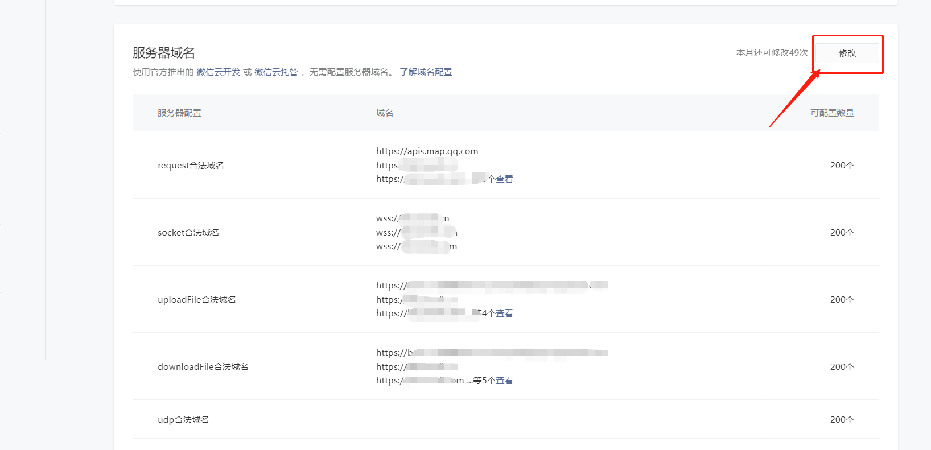Select the https://apis.map.qq.com domain entry
This screenshot has height=450, width=931.
(x=427, y=151)
